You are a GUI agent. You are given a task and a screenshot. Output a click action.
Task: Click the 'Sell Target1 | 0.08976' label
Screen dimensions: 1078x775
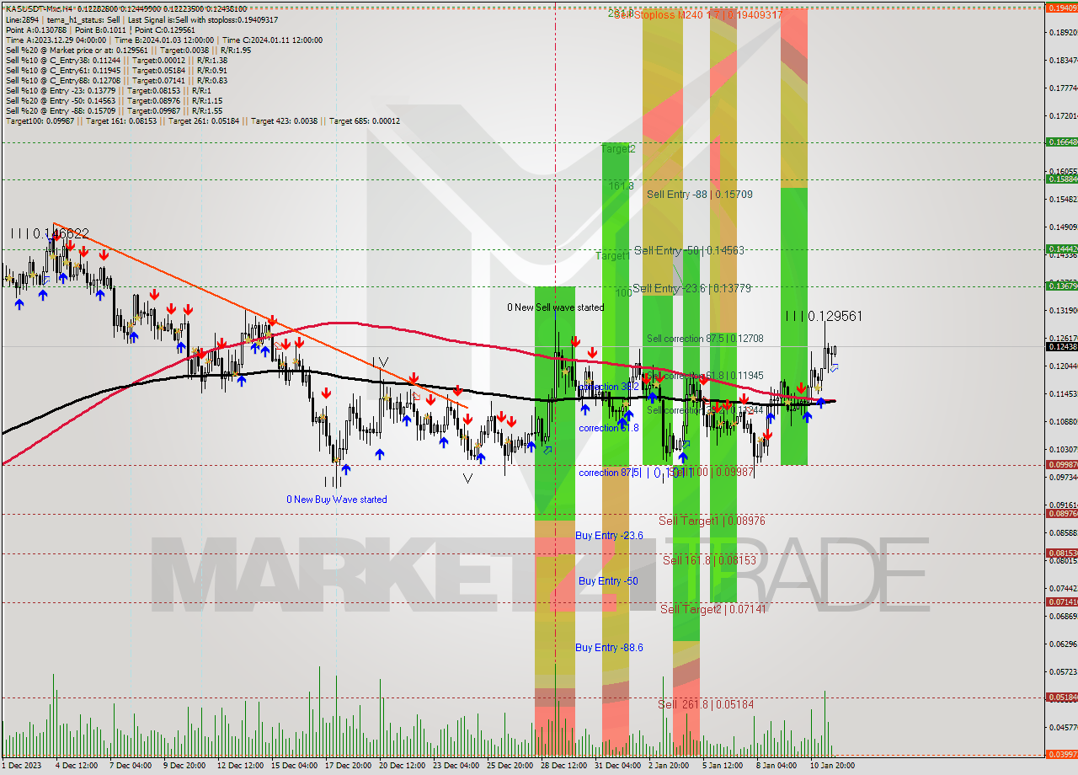[712, 521]
